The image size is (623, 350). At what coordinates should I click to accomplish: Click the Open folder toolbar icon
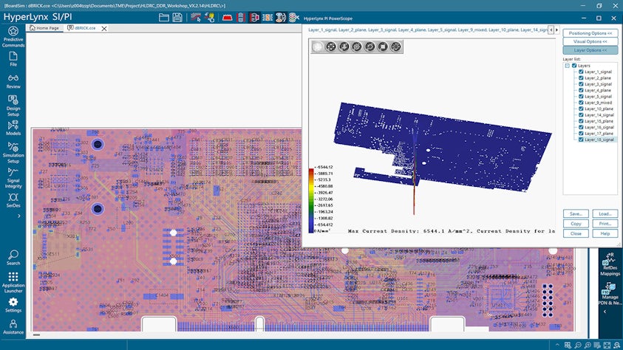click(x=164, y=17)
